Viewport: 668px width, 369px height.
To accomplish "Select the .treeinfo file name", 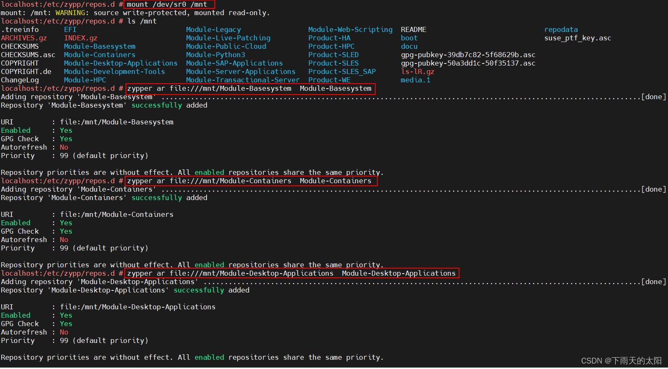I will click(x=20, y=29).
